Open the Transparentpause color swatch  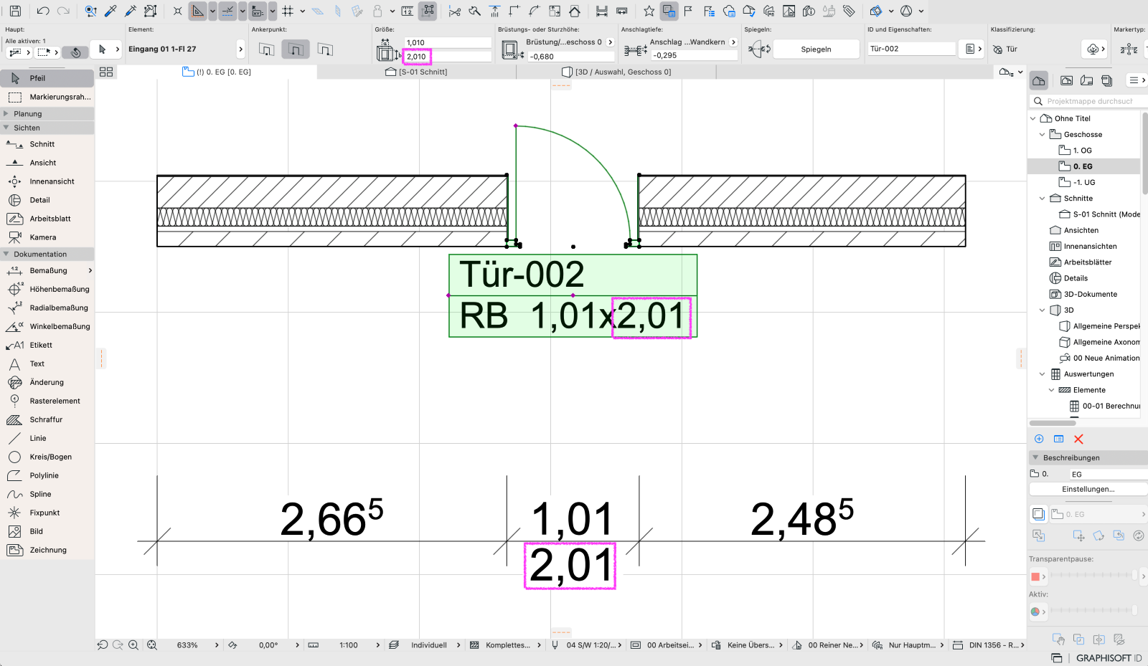[1038, 576]
